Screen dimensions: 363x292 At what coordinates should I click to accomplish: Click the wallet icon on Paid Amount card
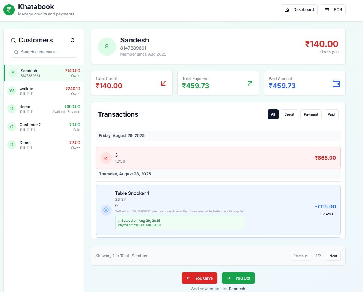[x=336, y=83]
